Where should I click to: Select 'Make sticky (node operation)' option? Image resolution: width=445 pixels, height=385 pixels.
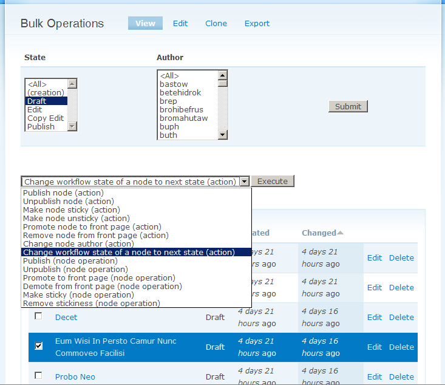[x=78, y=295]
